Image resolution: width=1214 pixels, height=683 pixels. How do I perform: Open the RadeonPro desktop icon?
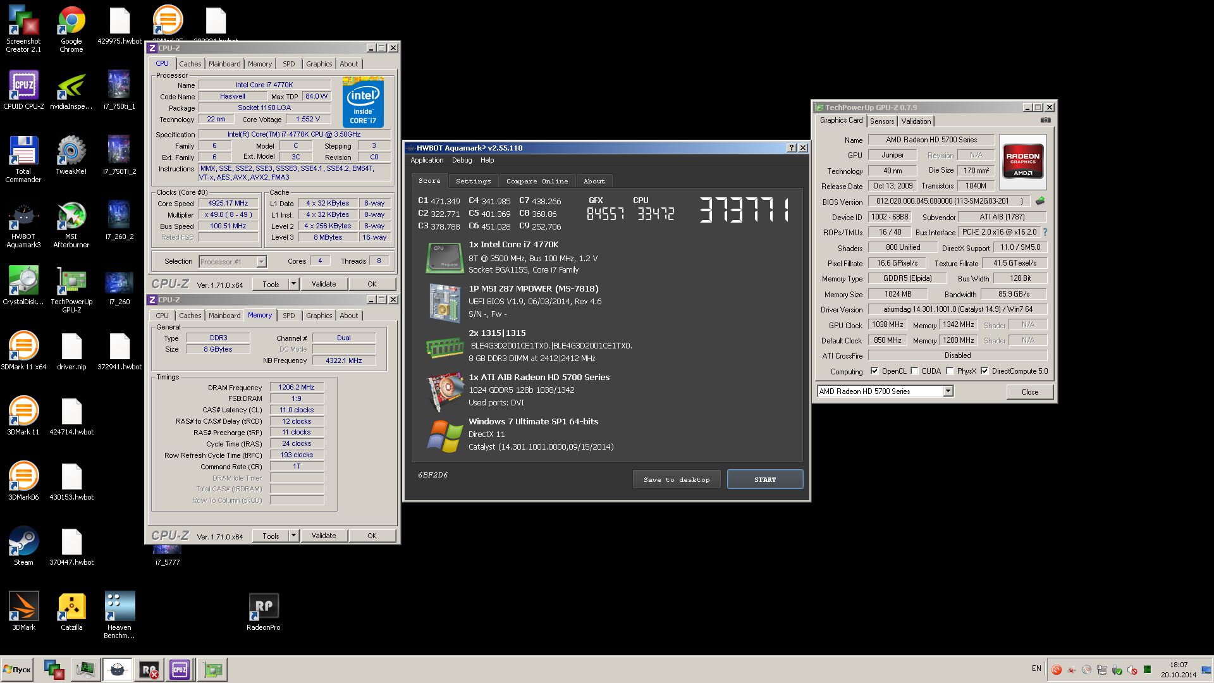click(264, 610)
